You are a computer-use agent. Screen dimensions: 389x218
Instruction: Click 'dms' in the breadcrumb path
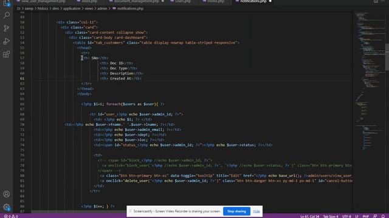point(55,8)
